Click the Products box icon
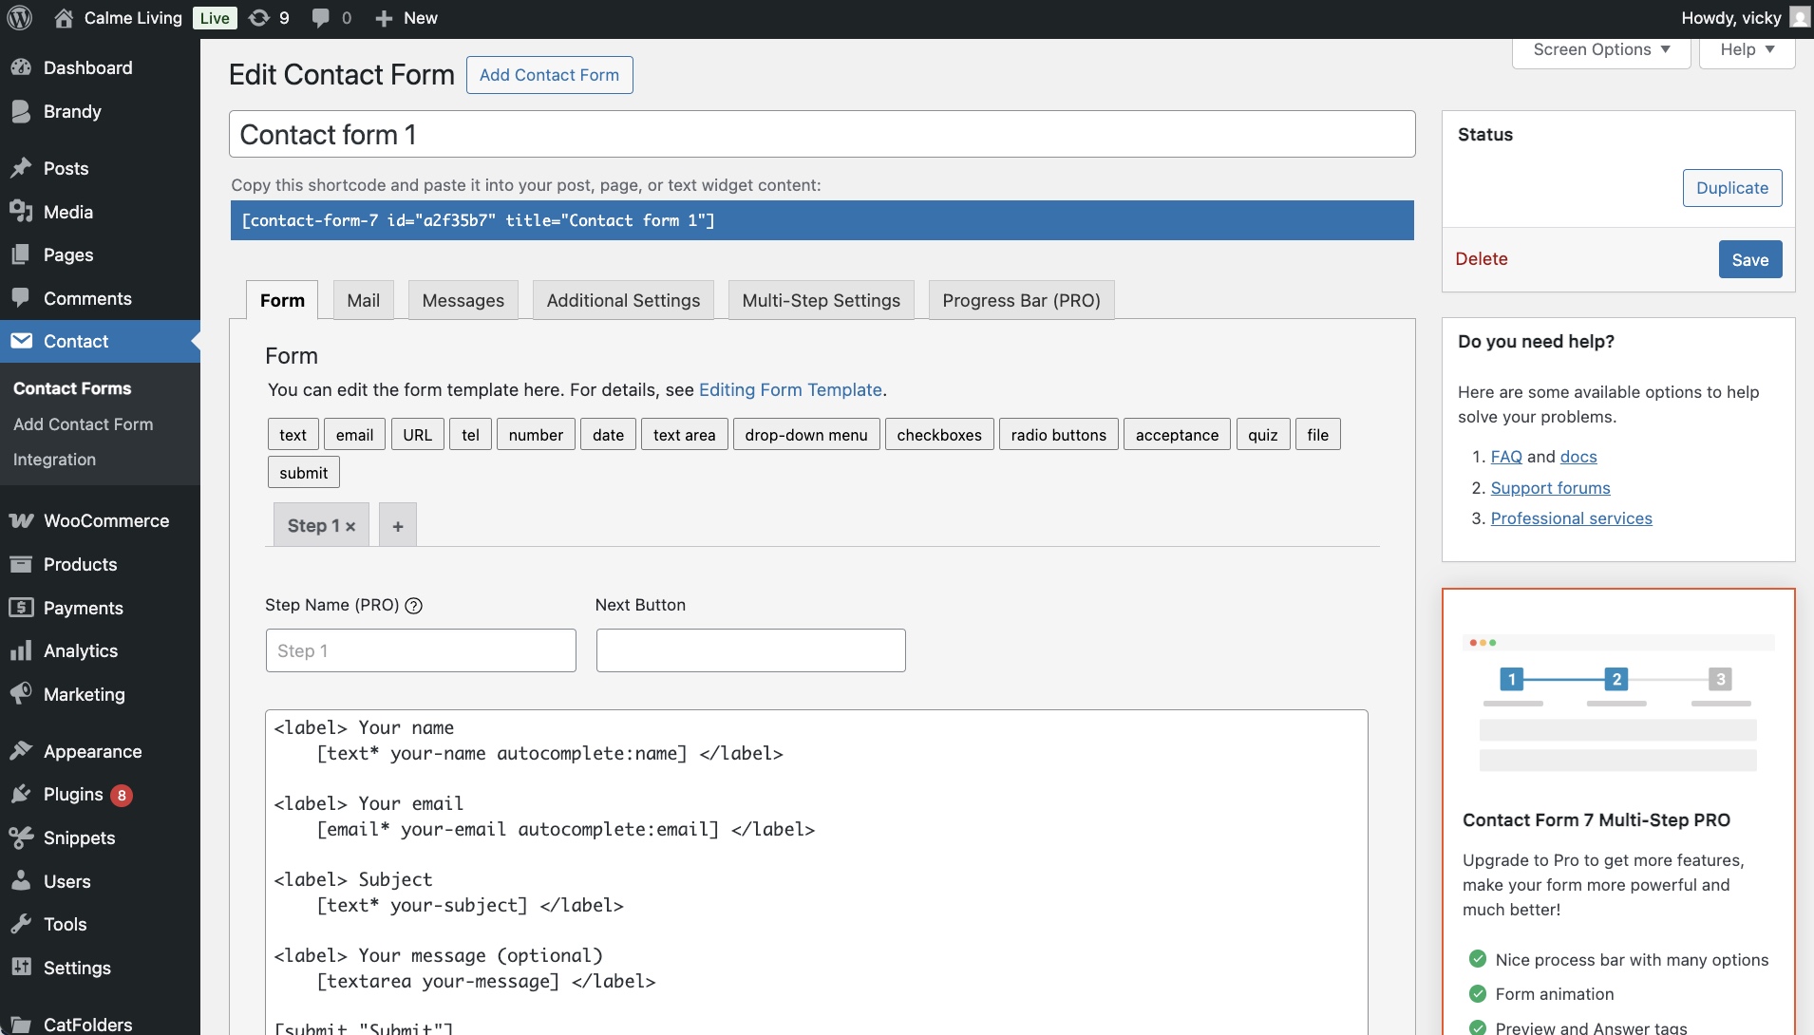Viewport: 1814px width, 1035px height. click(x=21, y=564)
